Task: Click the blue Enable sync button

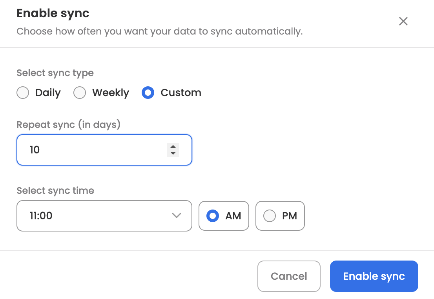Action: 374,276
